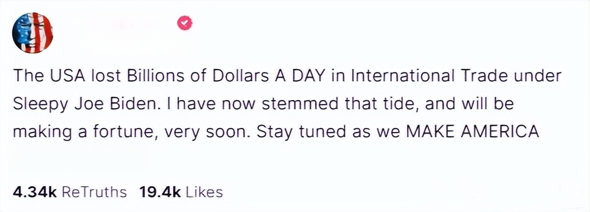The image size is (590, 212).
Task: Click the red verified checkmark badge
Action: (185, 23)
